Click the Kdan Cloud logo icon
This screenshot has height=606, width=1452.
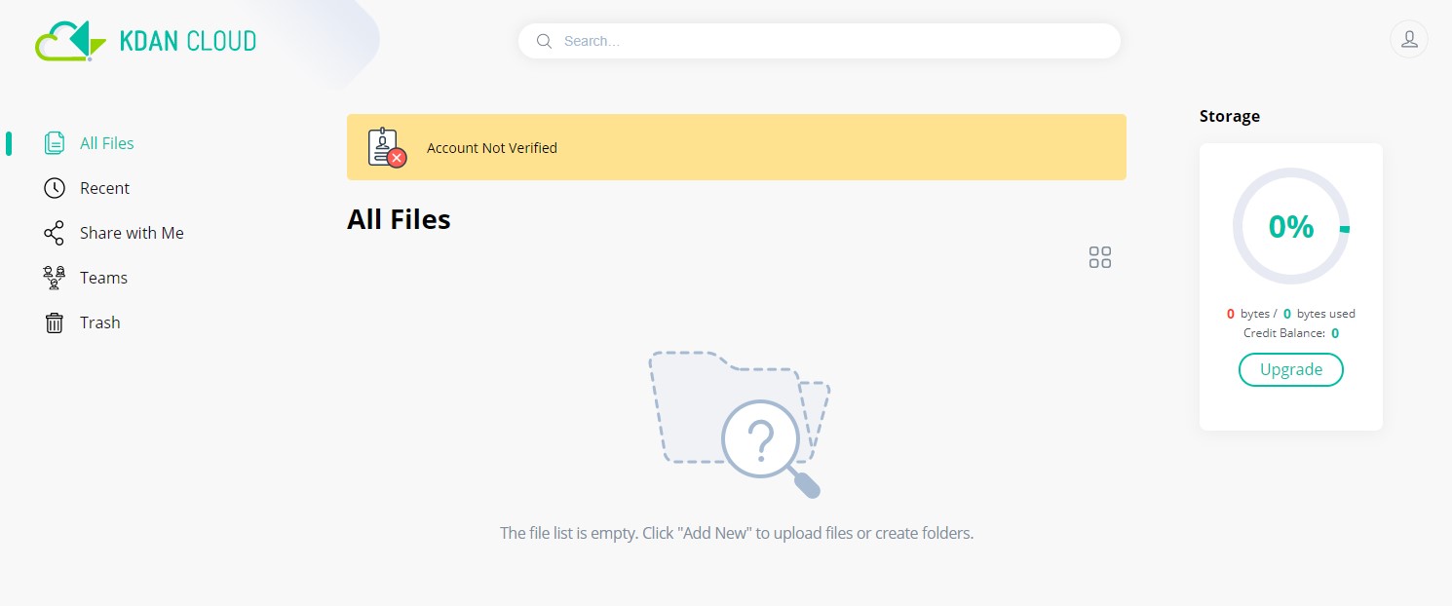coord(70,40)
